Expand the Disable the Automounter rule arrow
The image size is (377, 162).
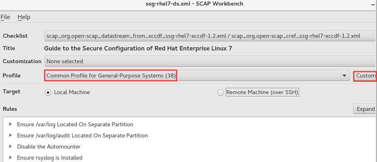[10, 147]
